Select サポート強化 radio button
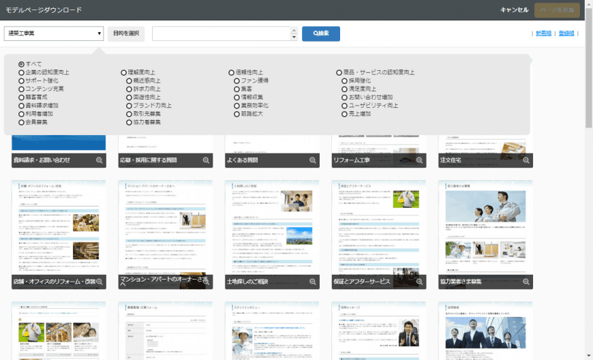Screen dimensions: 593x360 [22, 81]
